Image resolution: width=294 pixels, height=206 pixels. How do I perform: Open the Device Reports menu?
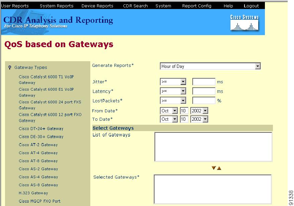click(x=97, y=6)
